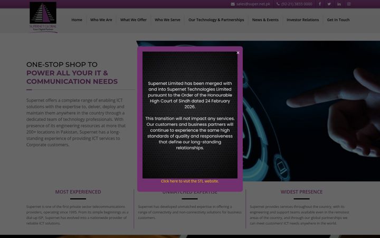Click here to visit the STL website link
Screen dimensions: 380x238
tap(190, 181)
